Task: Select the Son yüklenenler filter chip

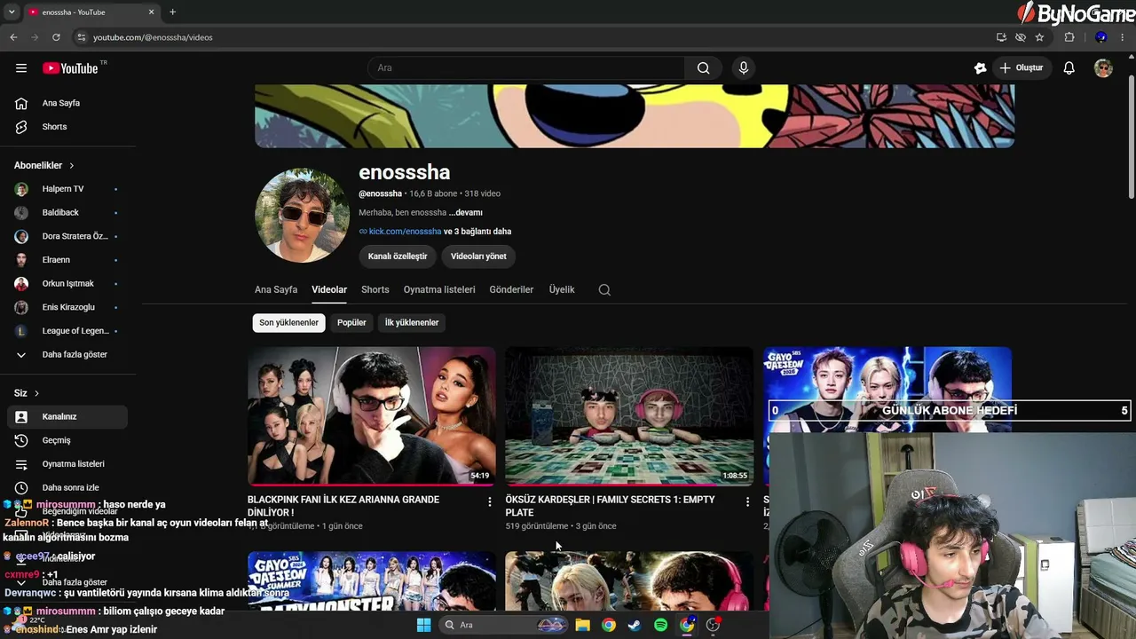Action: coord(288,323)
